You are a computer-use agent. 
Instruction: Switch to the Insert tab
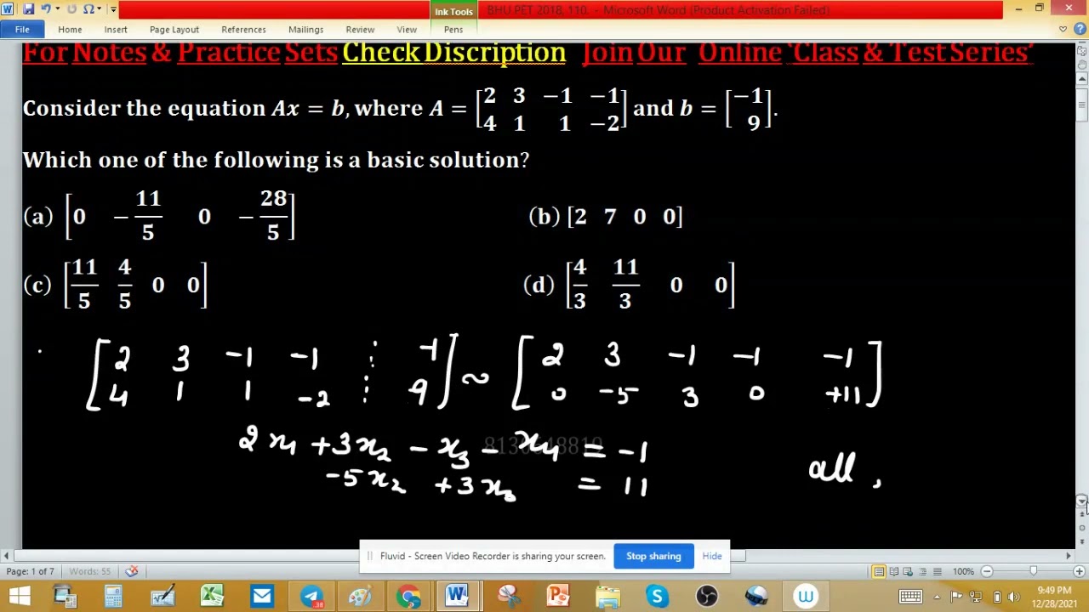click(x=116, y=29)
